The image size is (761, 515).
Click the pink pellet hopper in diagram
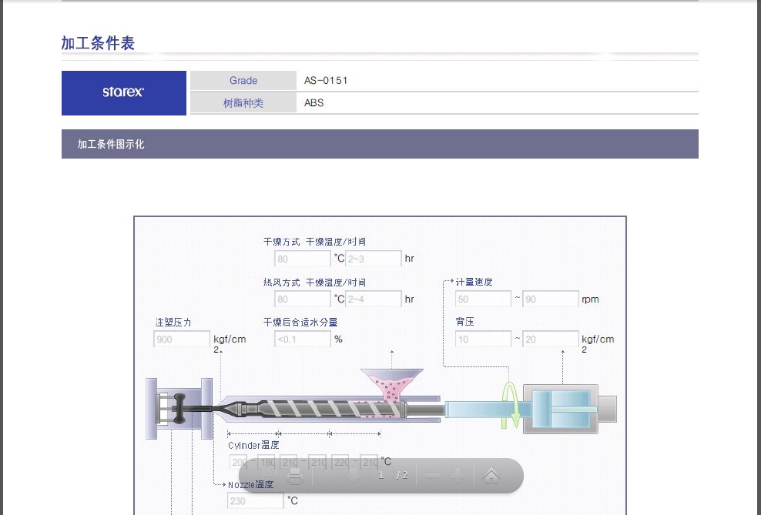(x=391, y=383)
